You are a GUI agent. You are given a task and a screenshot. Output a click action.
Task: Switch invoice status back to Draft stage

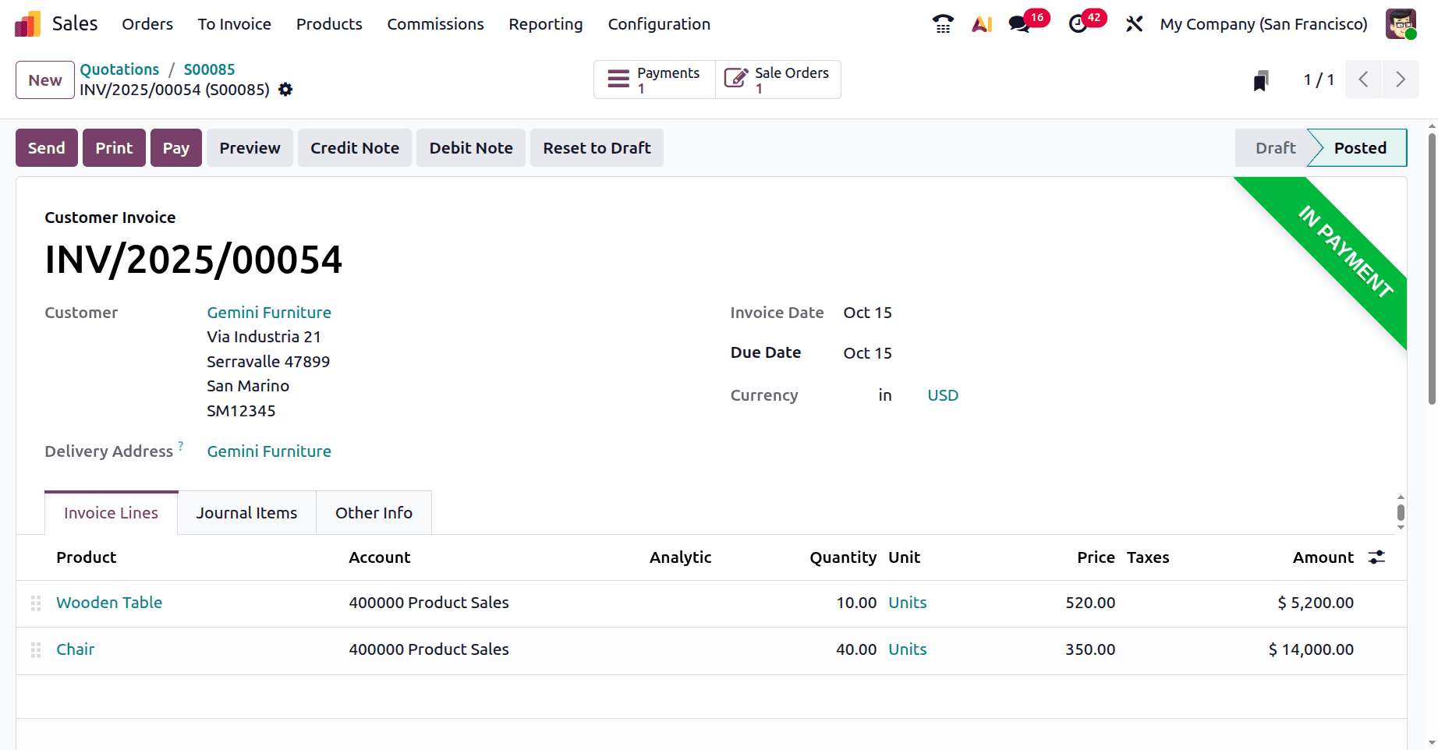point(1274,147)
